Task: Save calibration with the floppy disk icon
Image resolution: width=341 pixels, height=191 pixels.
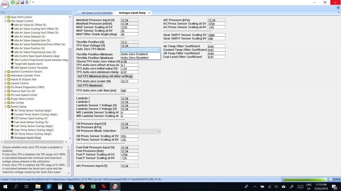Action: [22, 2]
